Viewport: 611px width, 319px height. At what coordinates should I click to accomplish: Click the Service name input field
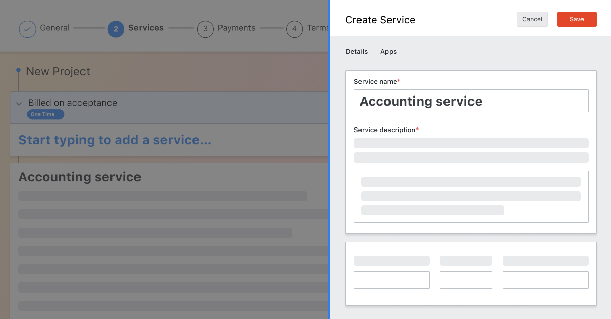(x=471, y=101)
